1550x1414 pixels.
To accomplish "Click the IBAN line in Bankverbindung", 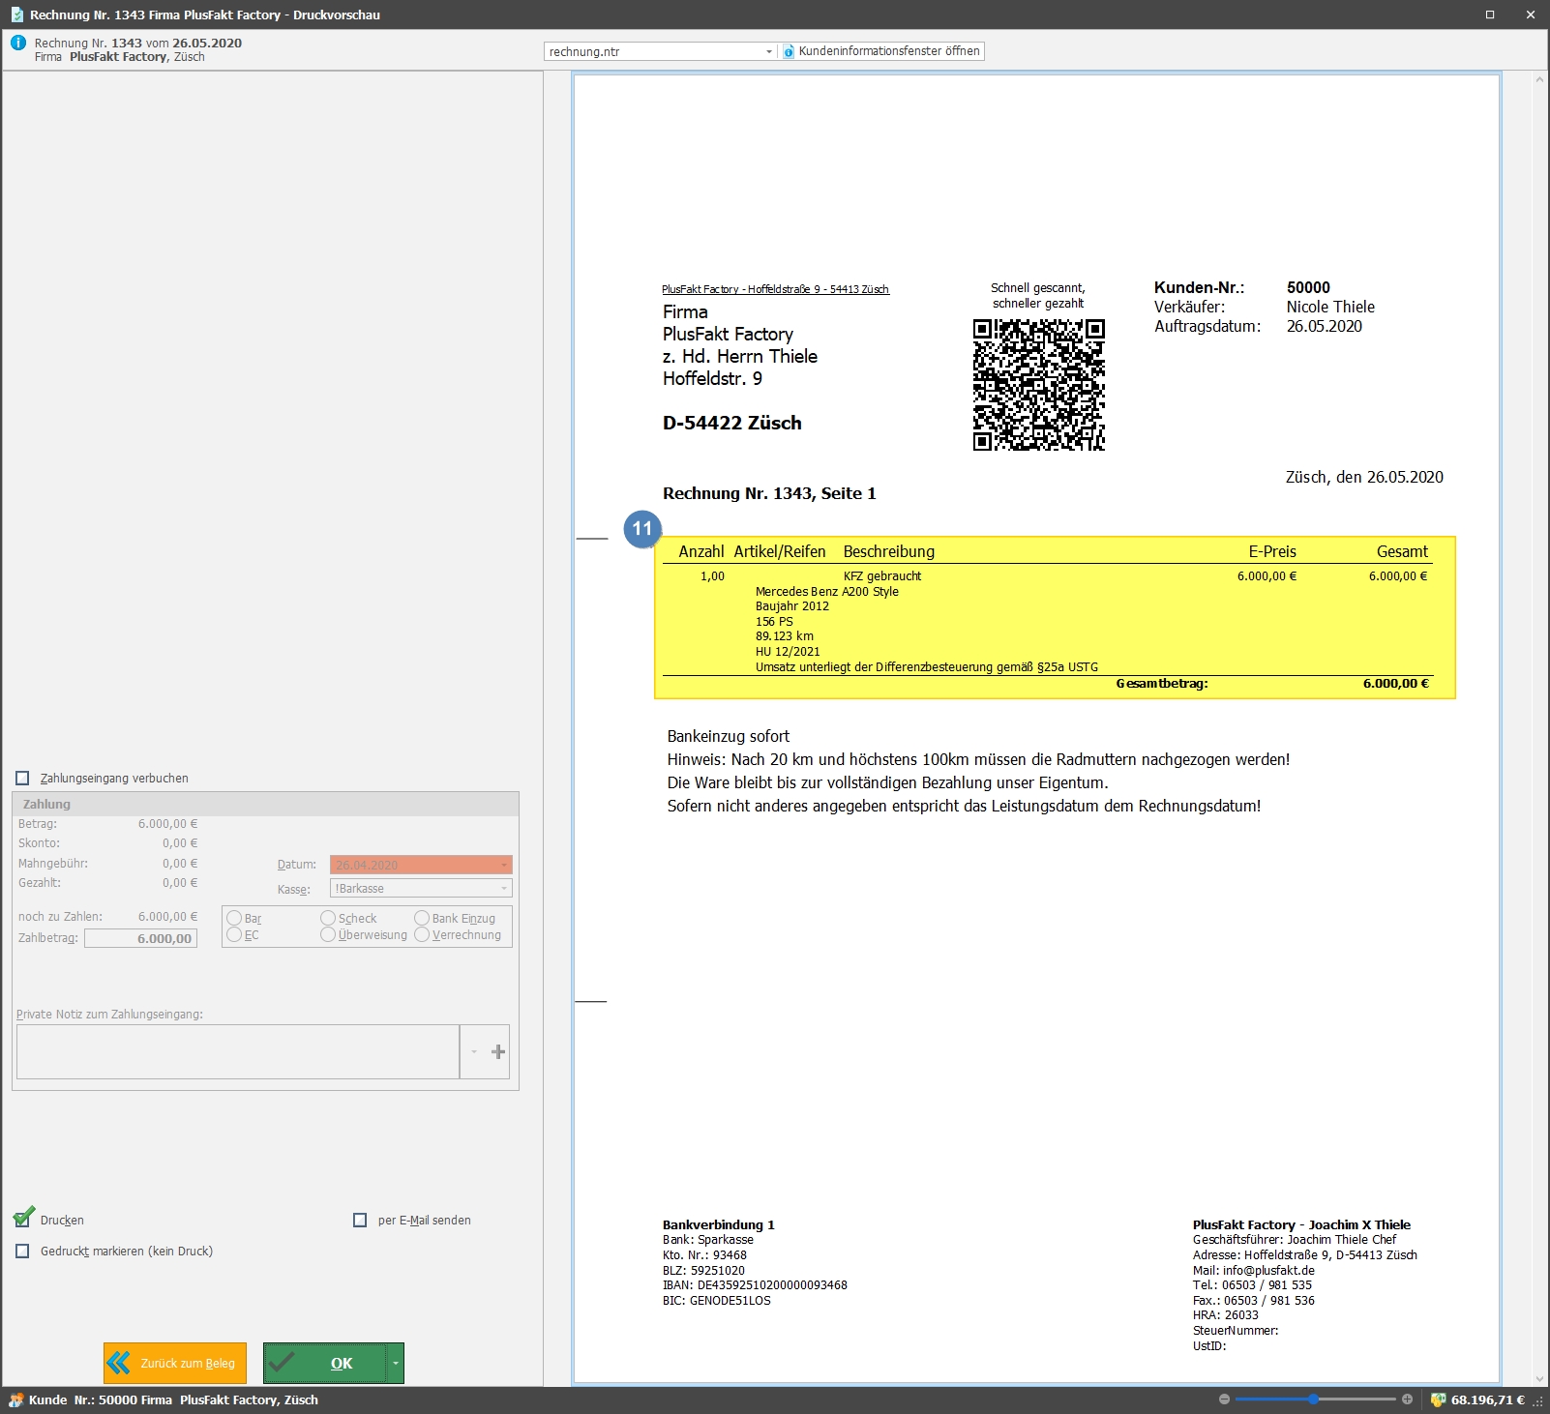I will 755,1285.
